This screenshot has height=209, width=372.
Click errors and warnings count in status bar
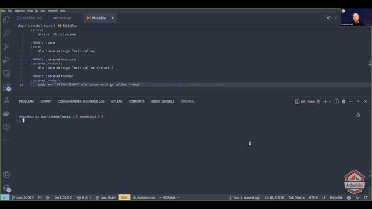(84, 197)
